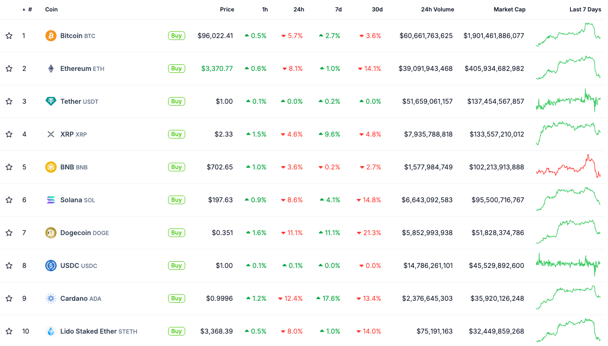Click the Ethereum logo icon
Viewport: 608px width, 346px height.
pos(51,69)
